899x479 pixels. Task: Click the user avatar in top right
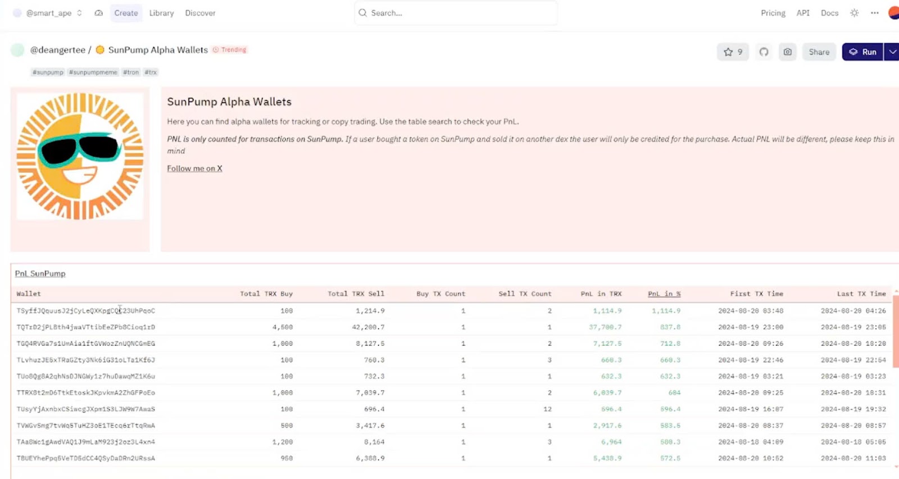[893, 13]
